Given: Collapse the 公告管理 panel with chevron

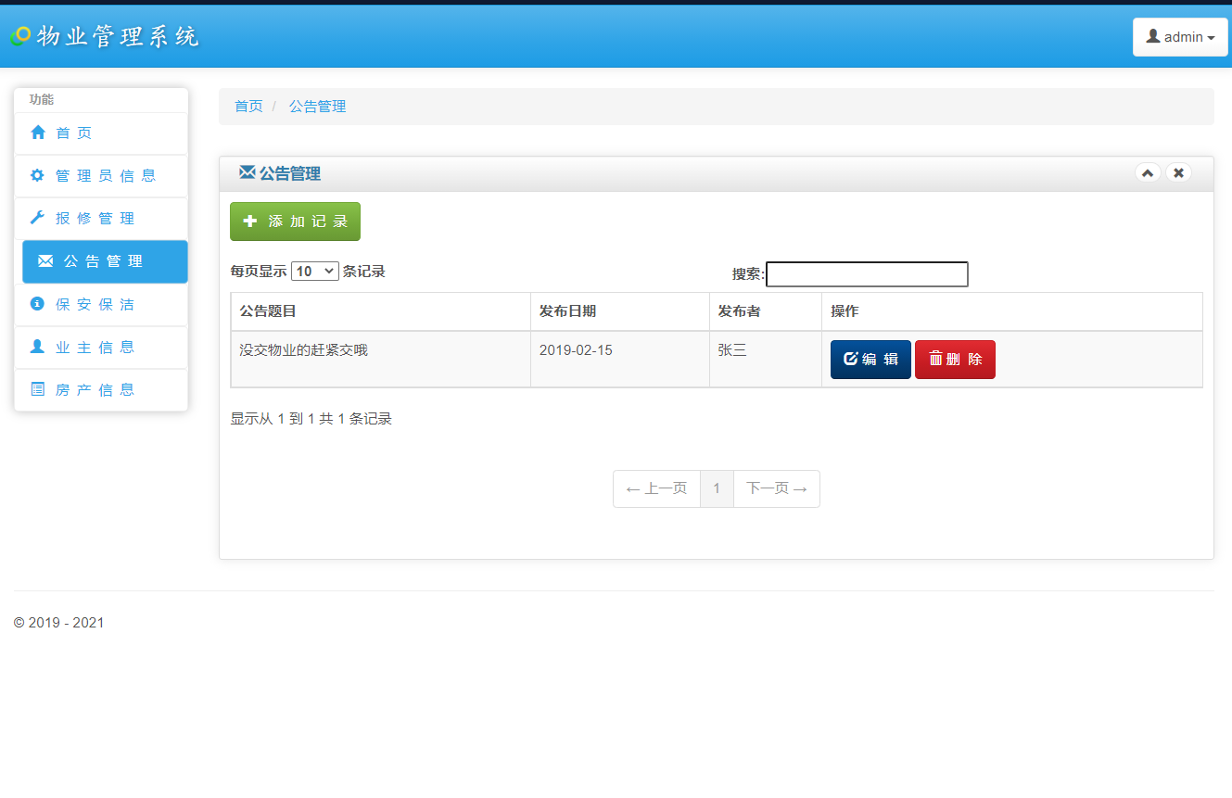Looking at the screenshot, I should [x=1148, y=172].
